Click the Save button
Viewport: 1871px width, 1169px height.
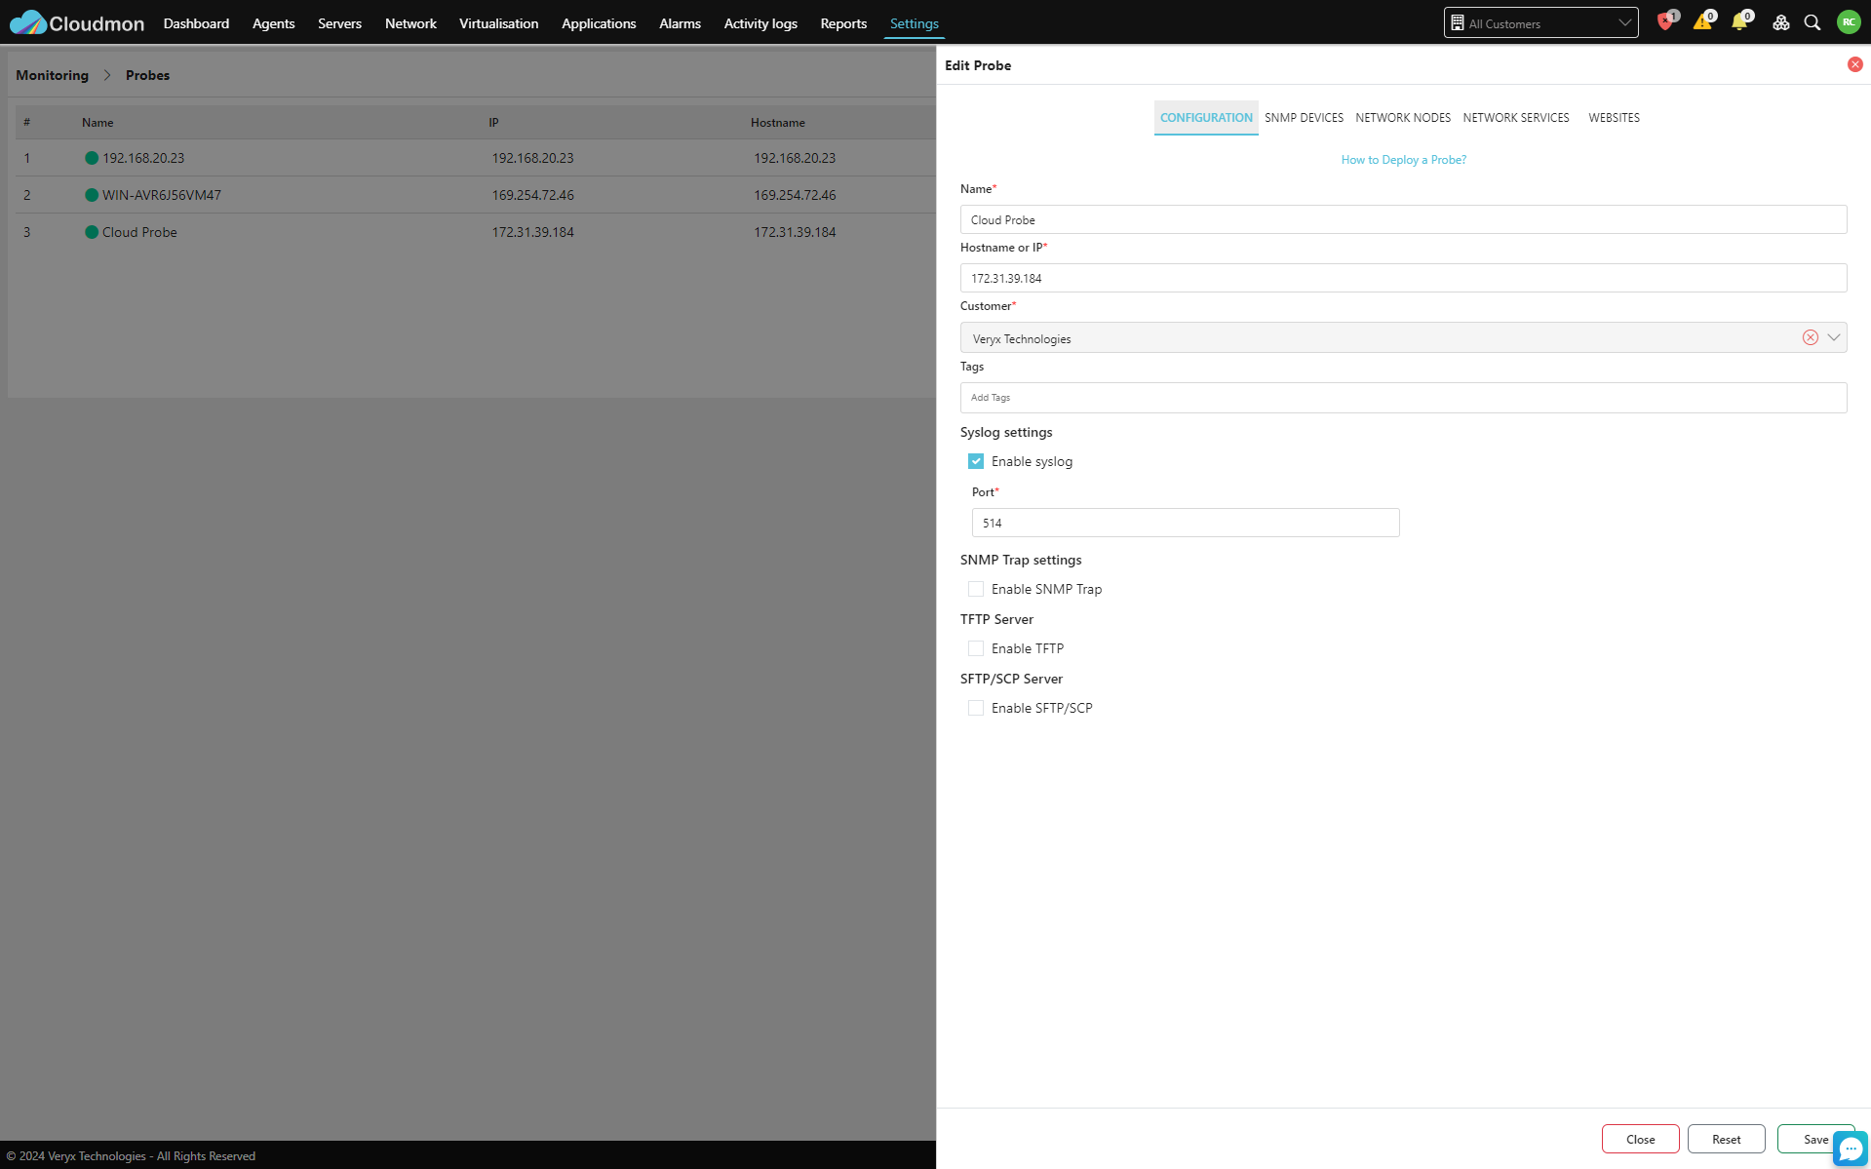[x=1814, y=1139]
